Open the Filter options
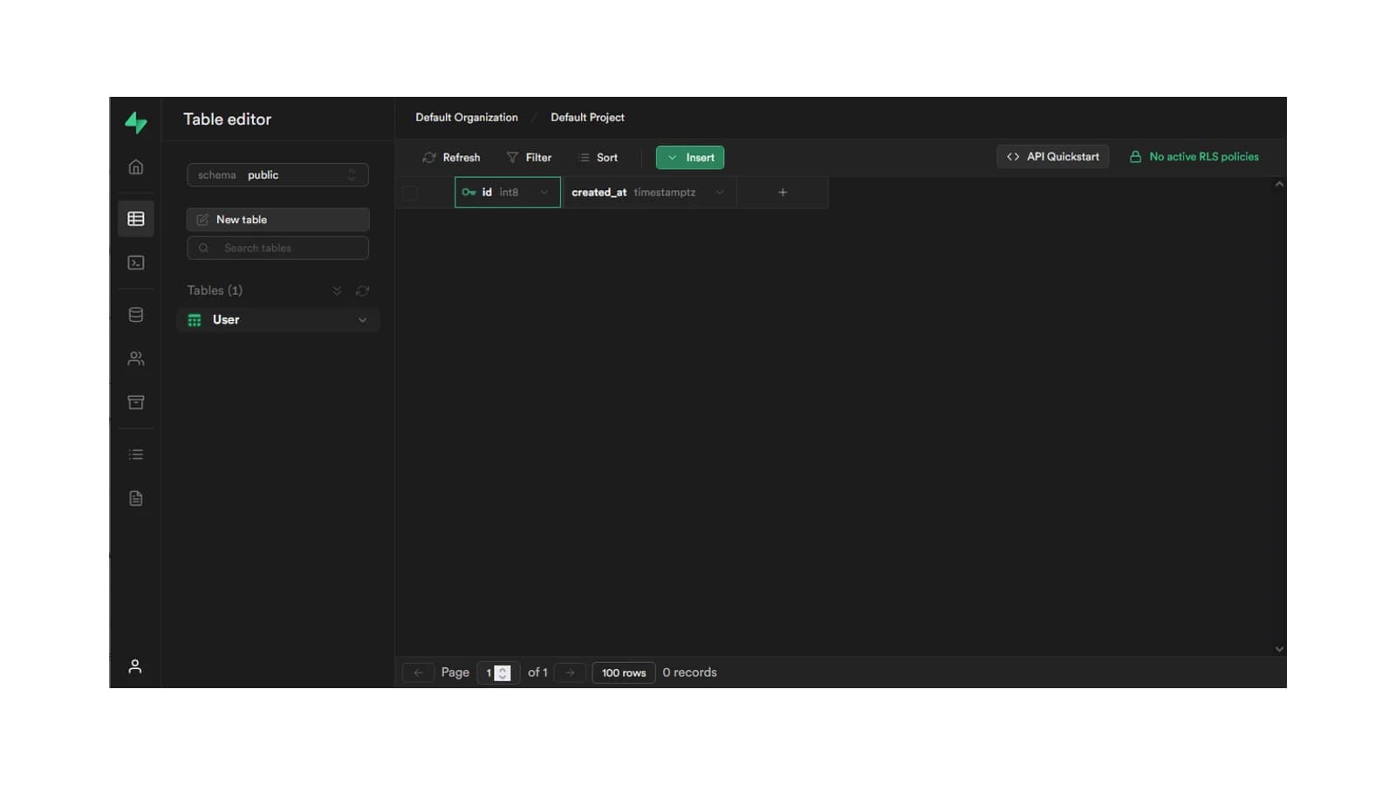1396x785 pixels. 529,158
